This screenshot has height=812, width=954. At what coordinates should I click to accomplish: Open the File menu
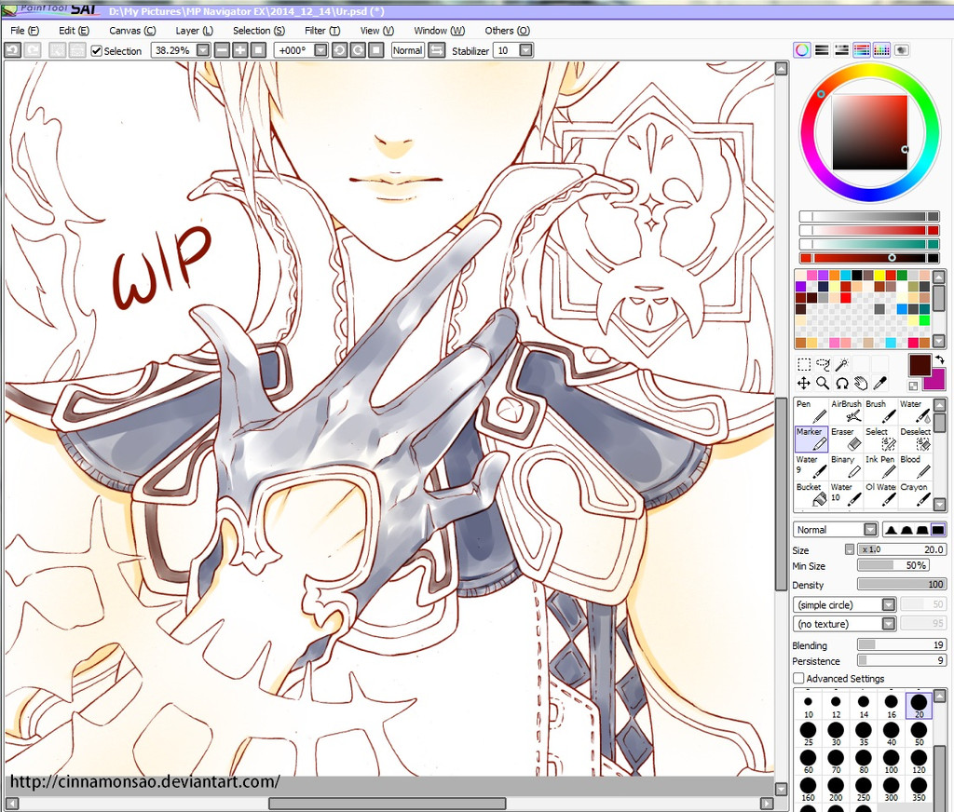pyautogui.click(x=24, y=31)
